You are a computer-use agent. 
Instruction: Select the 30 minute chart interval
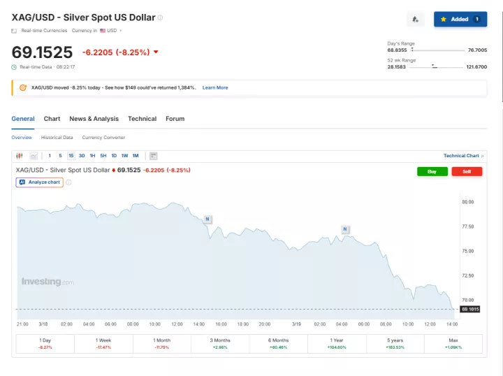click(82, 156)
